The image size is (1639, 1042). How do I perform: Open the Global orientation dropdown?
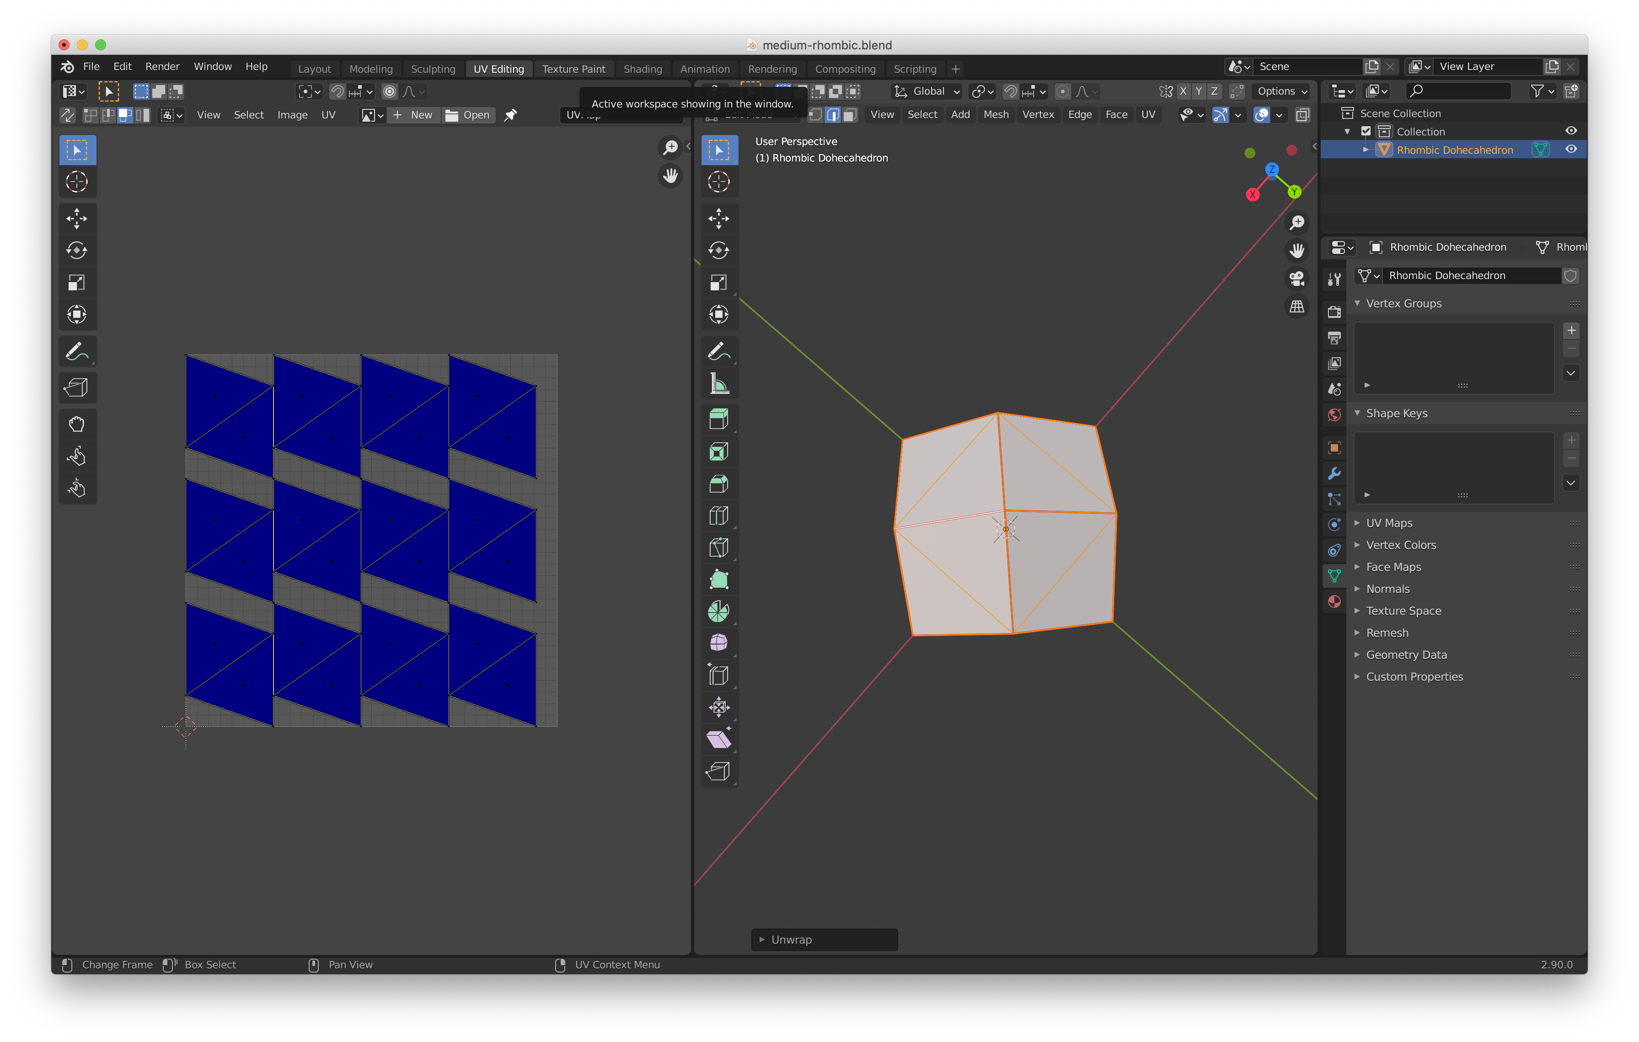[927, 91]
